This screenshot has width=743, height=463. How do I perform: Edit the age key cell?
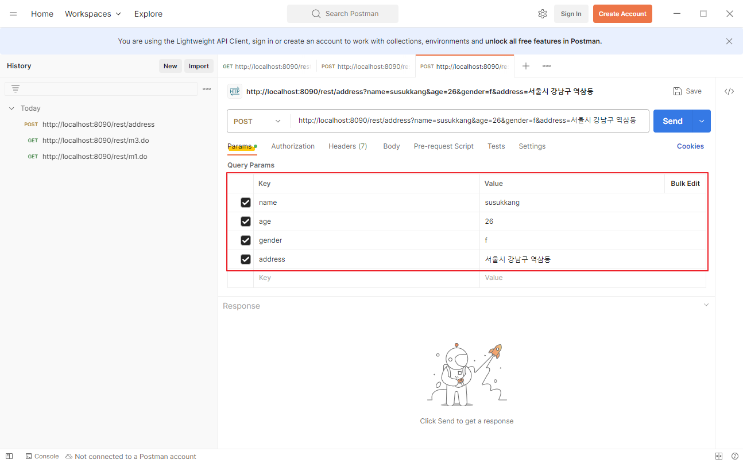coord(366,221)
